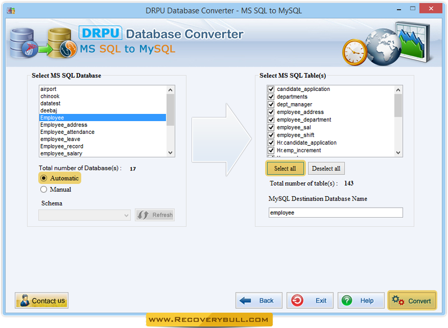Click table list scroll up arrow

[398, 90]
